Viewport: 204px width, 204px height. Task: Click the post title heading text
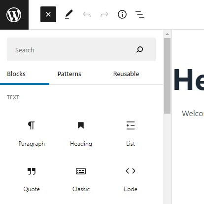tap(189, 80)
